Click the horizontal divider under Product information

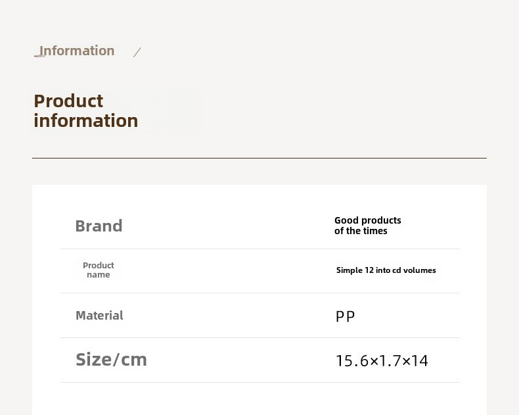259,158
